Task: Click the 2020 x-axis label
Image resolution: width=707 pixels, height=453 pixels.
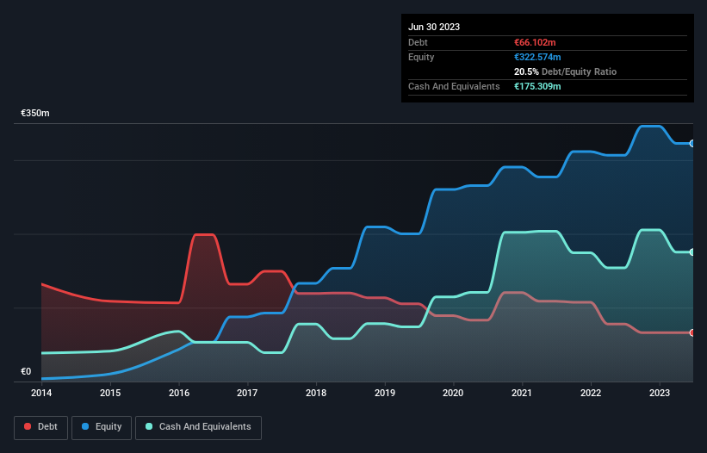Action: click(x=453, y=393)
